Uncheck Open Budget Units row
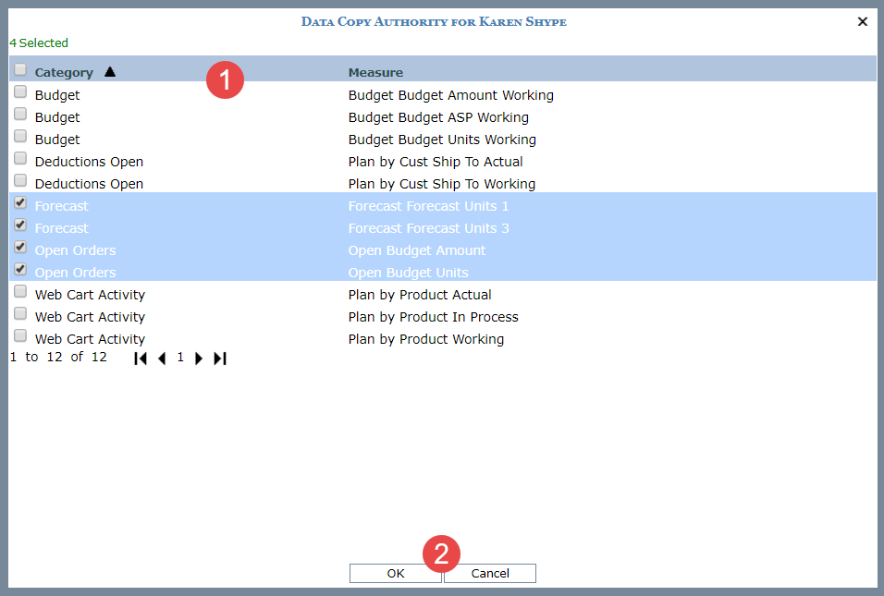 20,269
